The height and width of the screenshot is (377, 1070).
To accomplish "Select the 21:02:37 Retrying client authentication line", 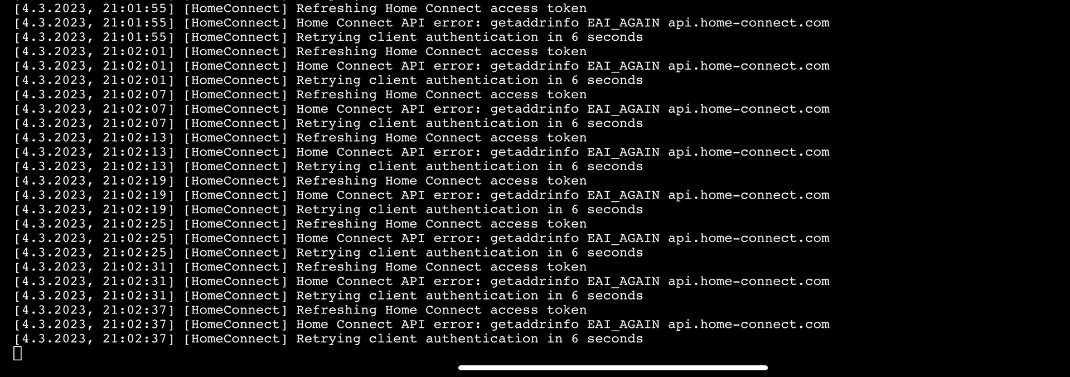I will [x=328, y=339].
